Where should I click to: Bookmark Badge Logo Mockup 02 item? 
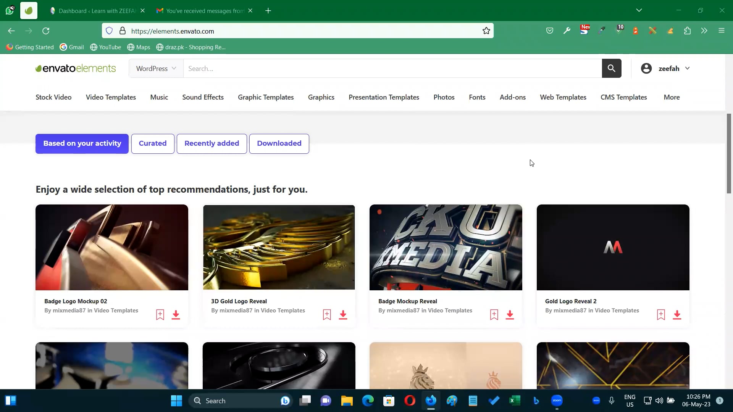160,315
